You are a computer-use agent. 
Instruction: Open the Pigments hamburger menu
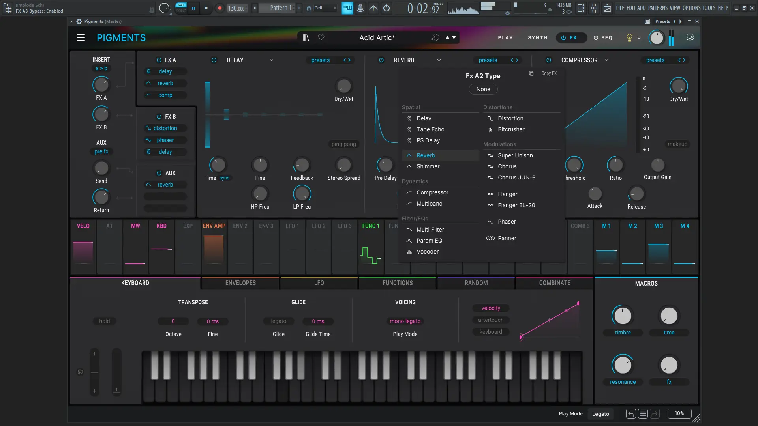(81, 37)
